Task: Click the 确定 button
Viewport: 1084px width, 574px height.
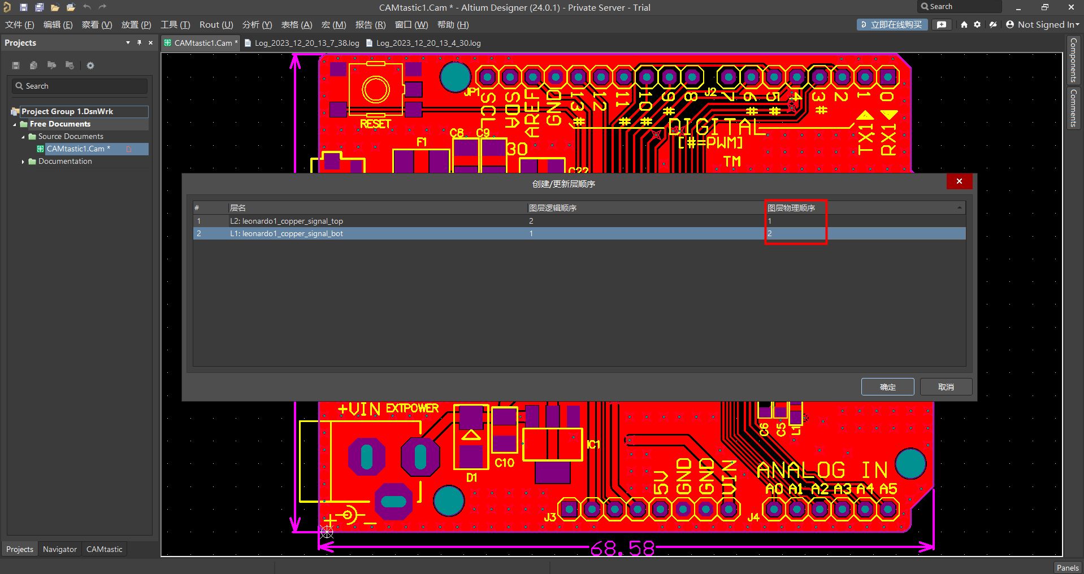Action: click(887, 387)
